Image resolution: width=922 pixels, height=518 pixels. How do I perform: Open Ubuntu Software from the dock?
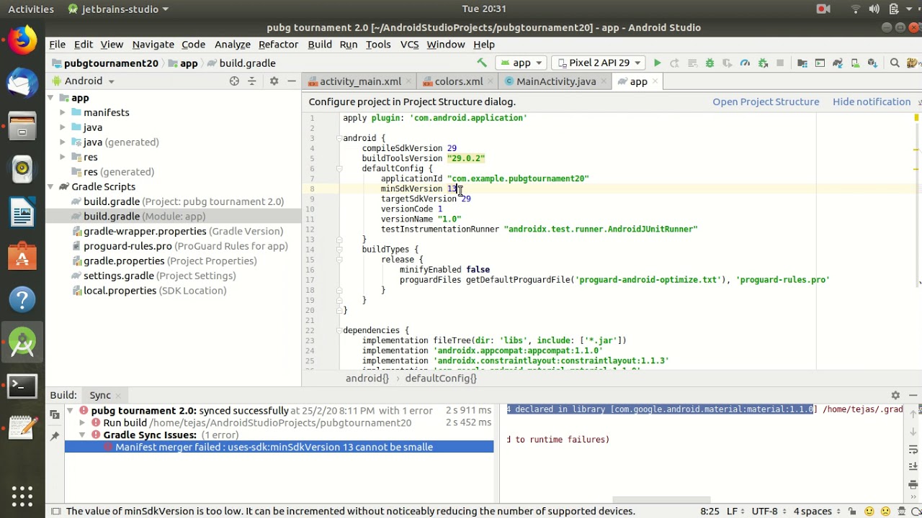click(22, 256)
